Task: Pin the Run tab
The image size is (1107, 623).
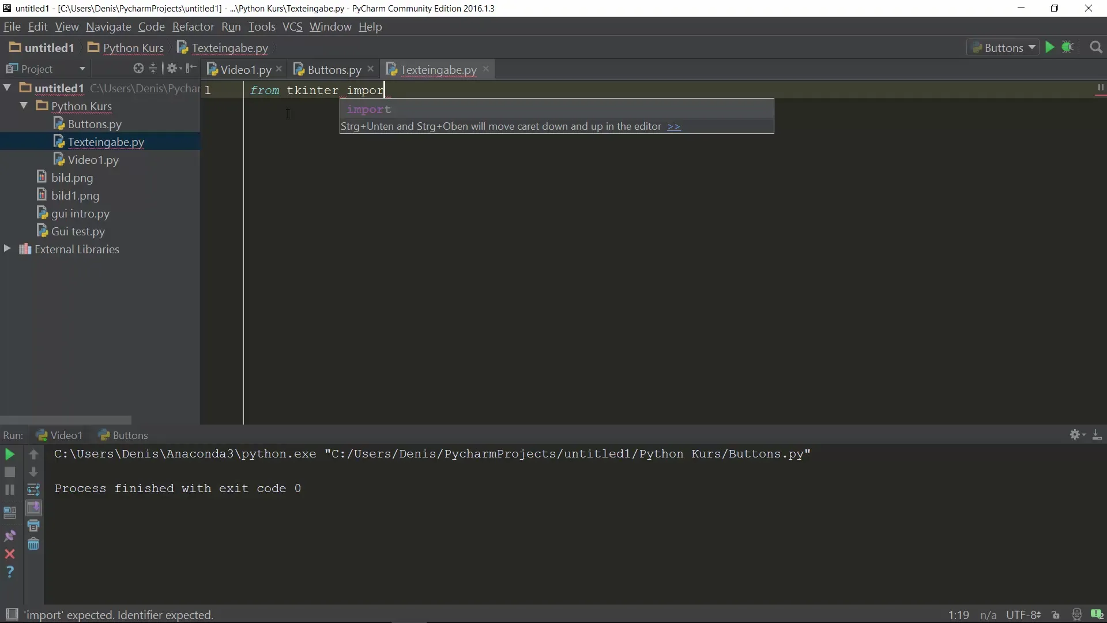Action: [x=10, y=536]
